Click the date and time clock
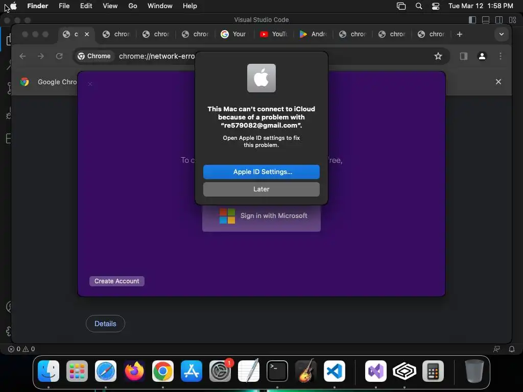Image resolution: width=523 pixels, height=392 pixels. point(481,6)
